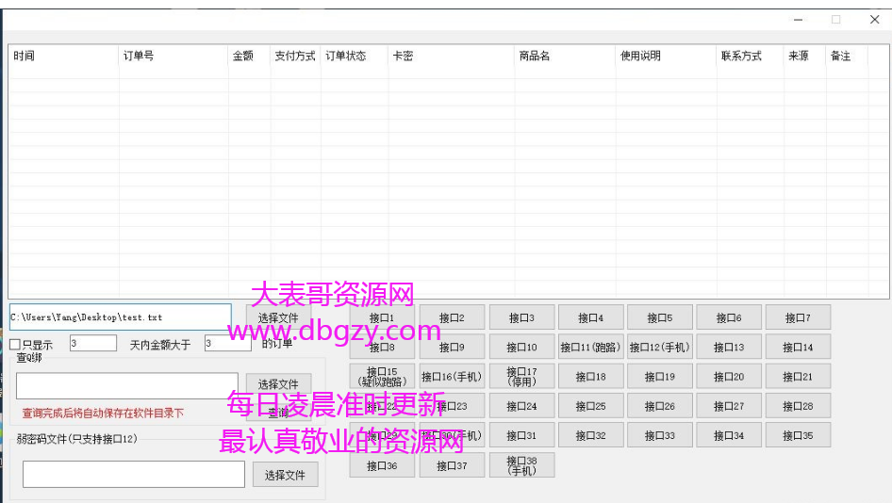Click the file path field showing test.txt
This screenshot has width=892, height=503.
[120, 317]
